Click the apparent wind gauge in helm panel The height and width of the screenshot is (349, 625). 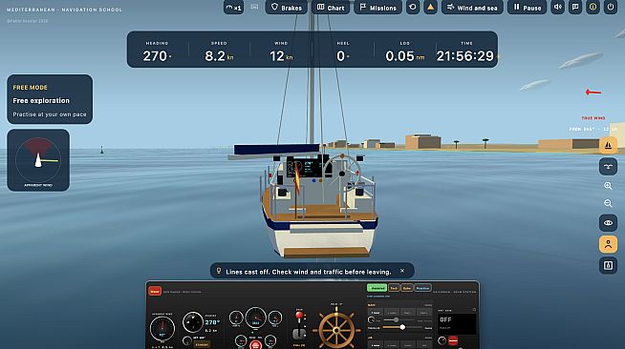click(162, 329)
